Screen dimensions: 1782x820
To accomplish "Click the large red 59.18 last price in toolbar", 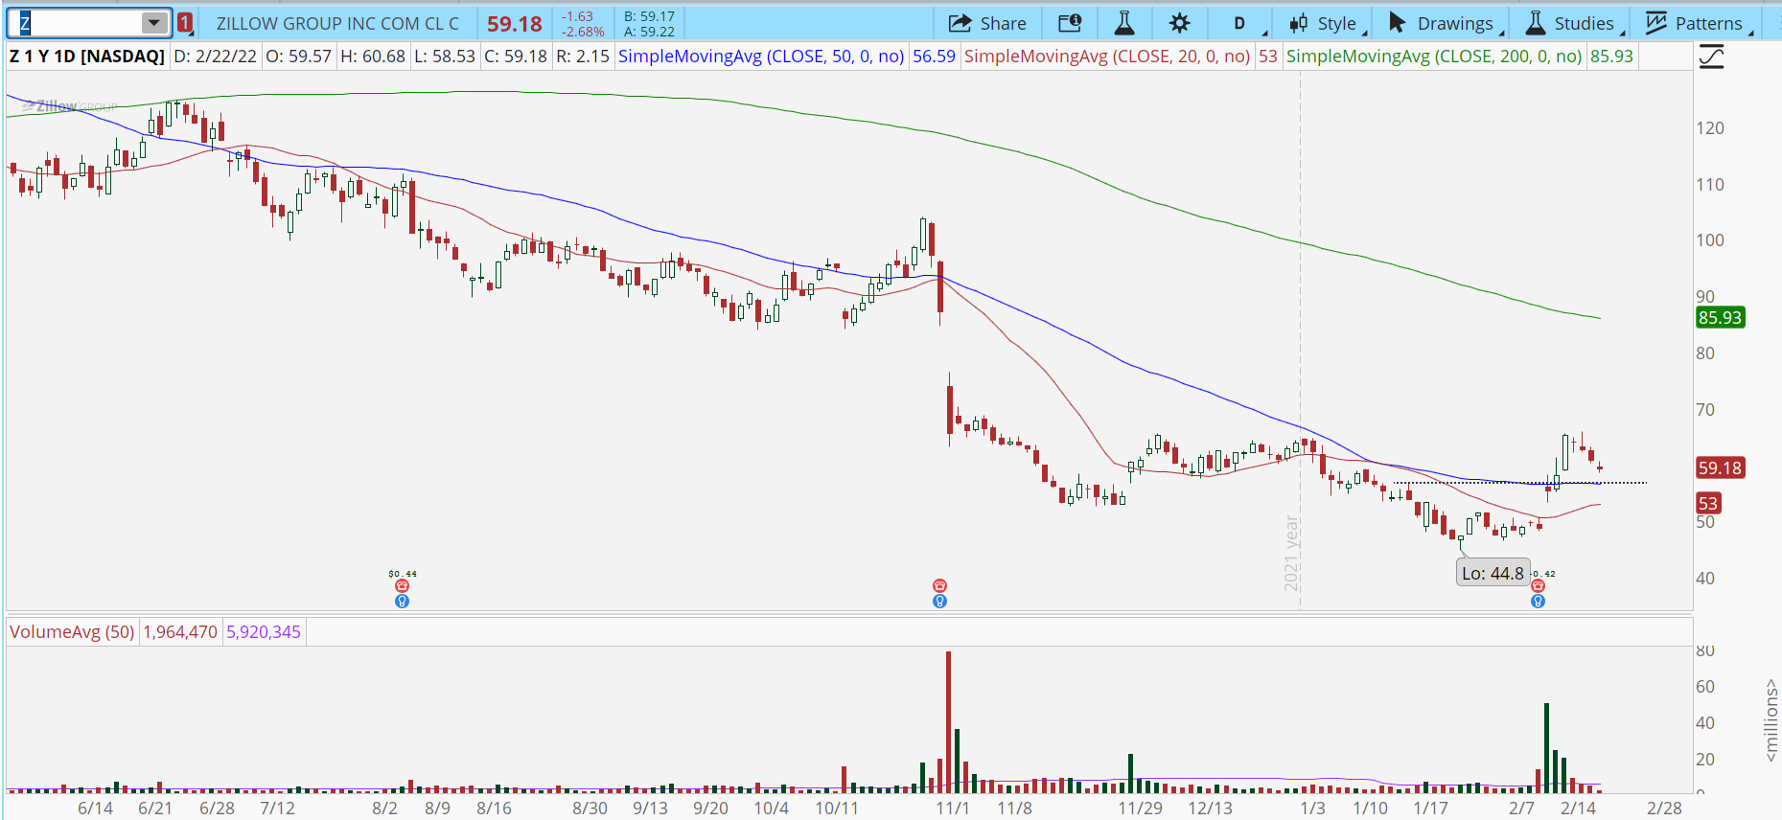I will tap(514, 23).
